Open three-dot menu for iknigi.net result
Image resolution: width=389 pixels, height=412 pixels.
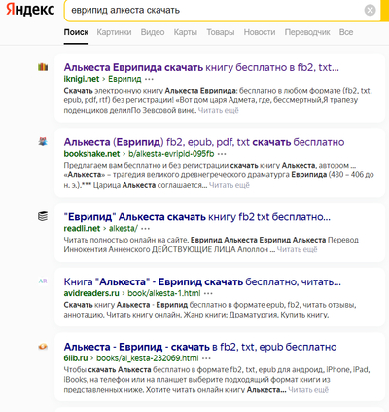pos(149,79)
